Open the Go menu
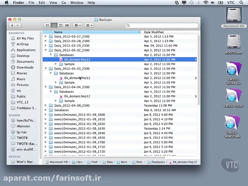Screen dimensions: 248x186 pyautogui.click(x=64, y=2)
